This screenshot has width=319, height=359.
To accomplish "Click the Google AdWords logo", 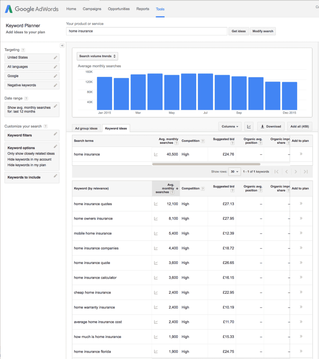I will pos(32,9).
